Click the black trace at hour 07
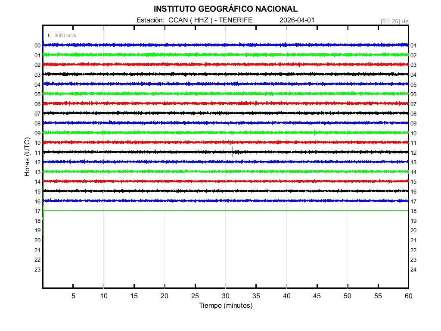Screen dimensions: 441x331 [x=172, y=113]
